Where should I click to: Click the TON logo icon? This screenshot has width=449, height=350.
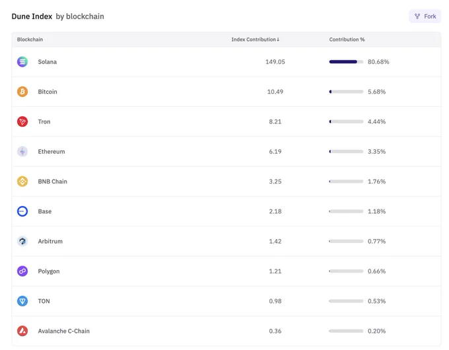(x=22, y=301)
